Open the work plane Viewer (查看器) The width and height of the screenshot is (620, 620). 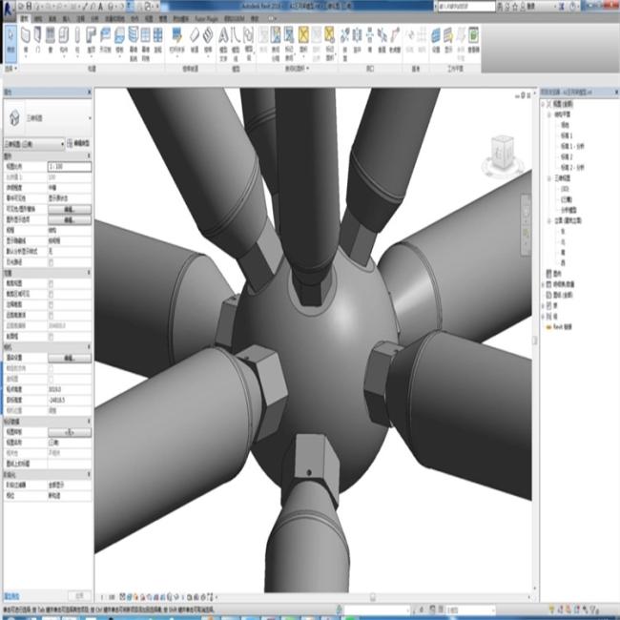tap(474, 40)
